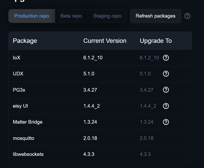Click IoX upgrade version 6.1.2_10
Image resolution: width=204 pixels, height=168 pixels.
(149, 58)
